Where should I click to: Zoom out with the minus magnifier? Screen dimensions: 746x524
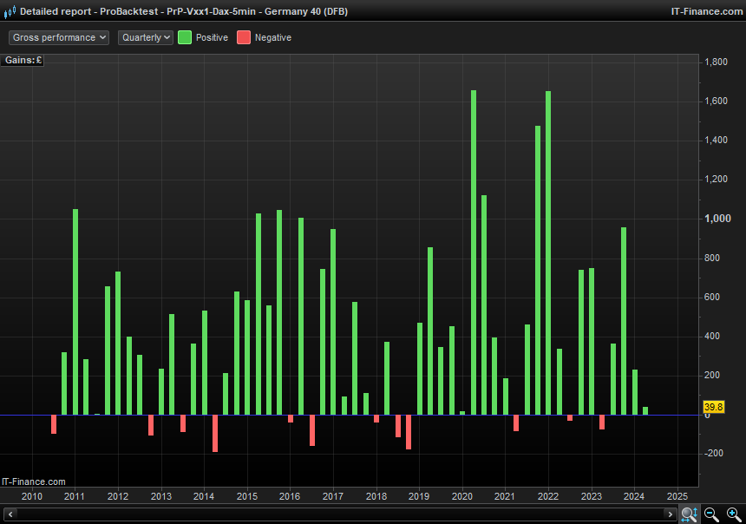(x=711, y=514)
